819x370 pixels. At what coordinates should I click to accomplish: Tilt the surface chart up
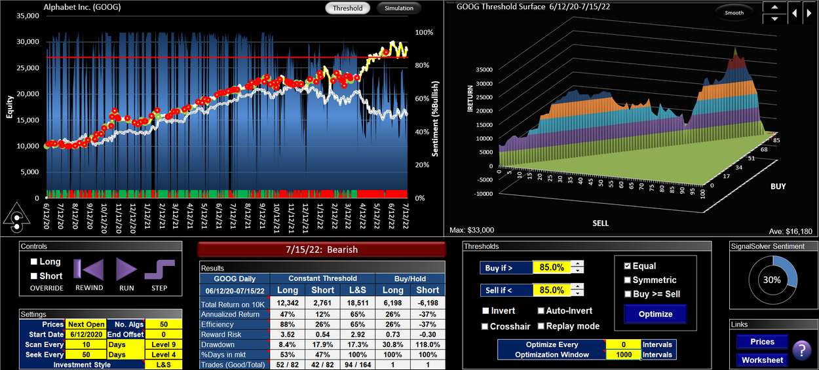coord(774,7)
